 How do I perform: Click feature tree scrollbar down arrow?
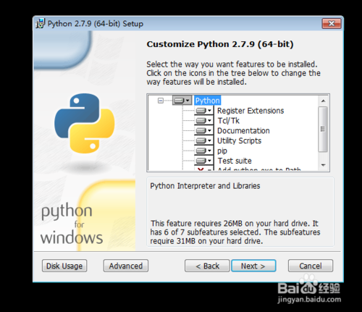click(323, 165)
